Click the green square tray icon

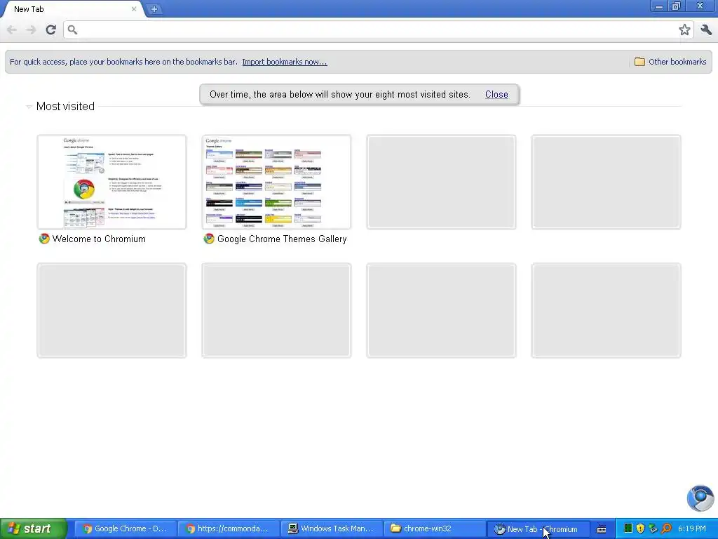tap(628, 528)
